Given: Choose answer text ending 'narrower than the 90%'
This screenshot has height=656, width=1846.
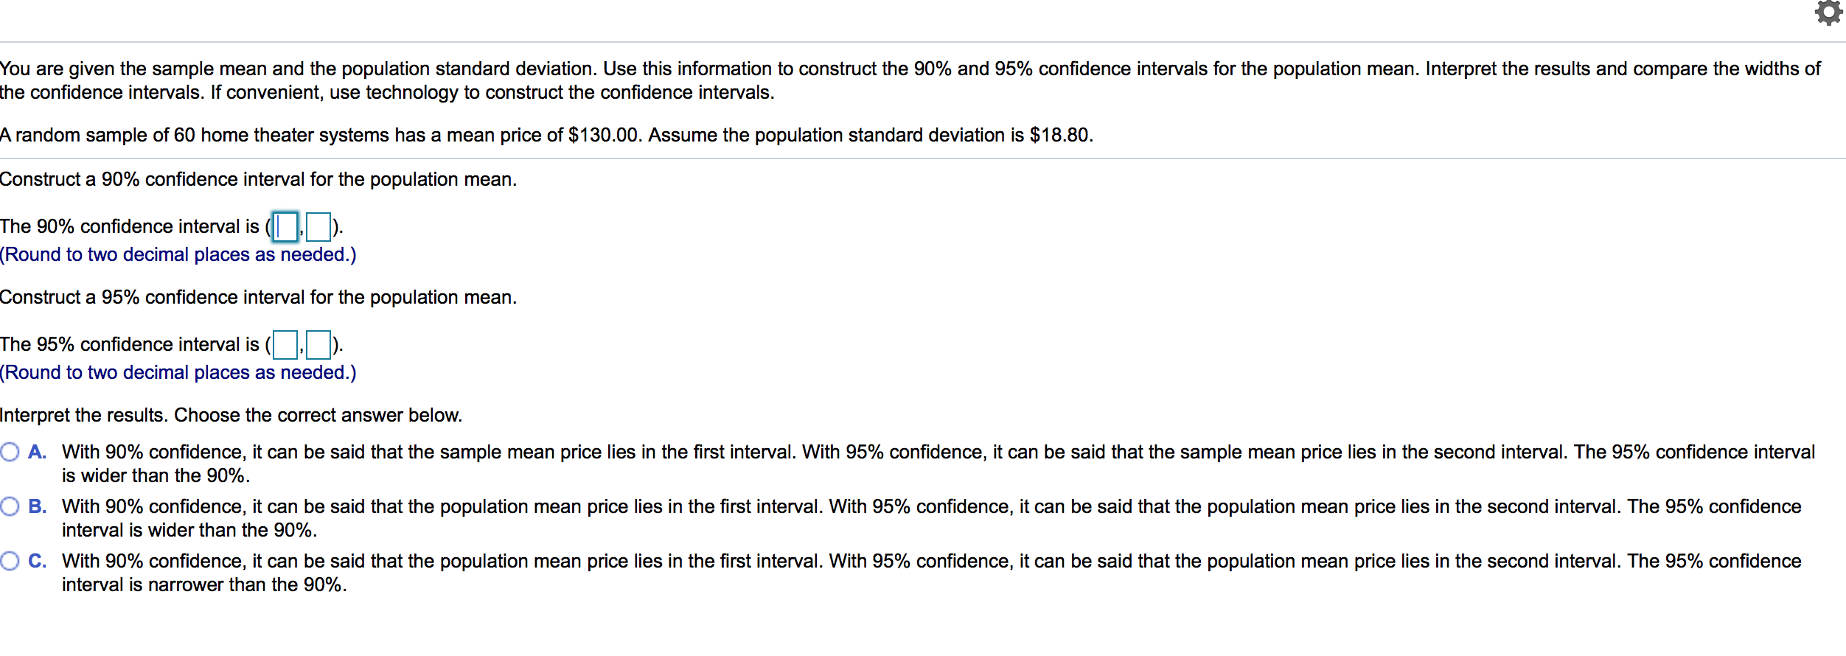Looking at the screenshot, I should click(932, 573).
